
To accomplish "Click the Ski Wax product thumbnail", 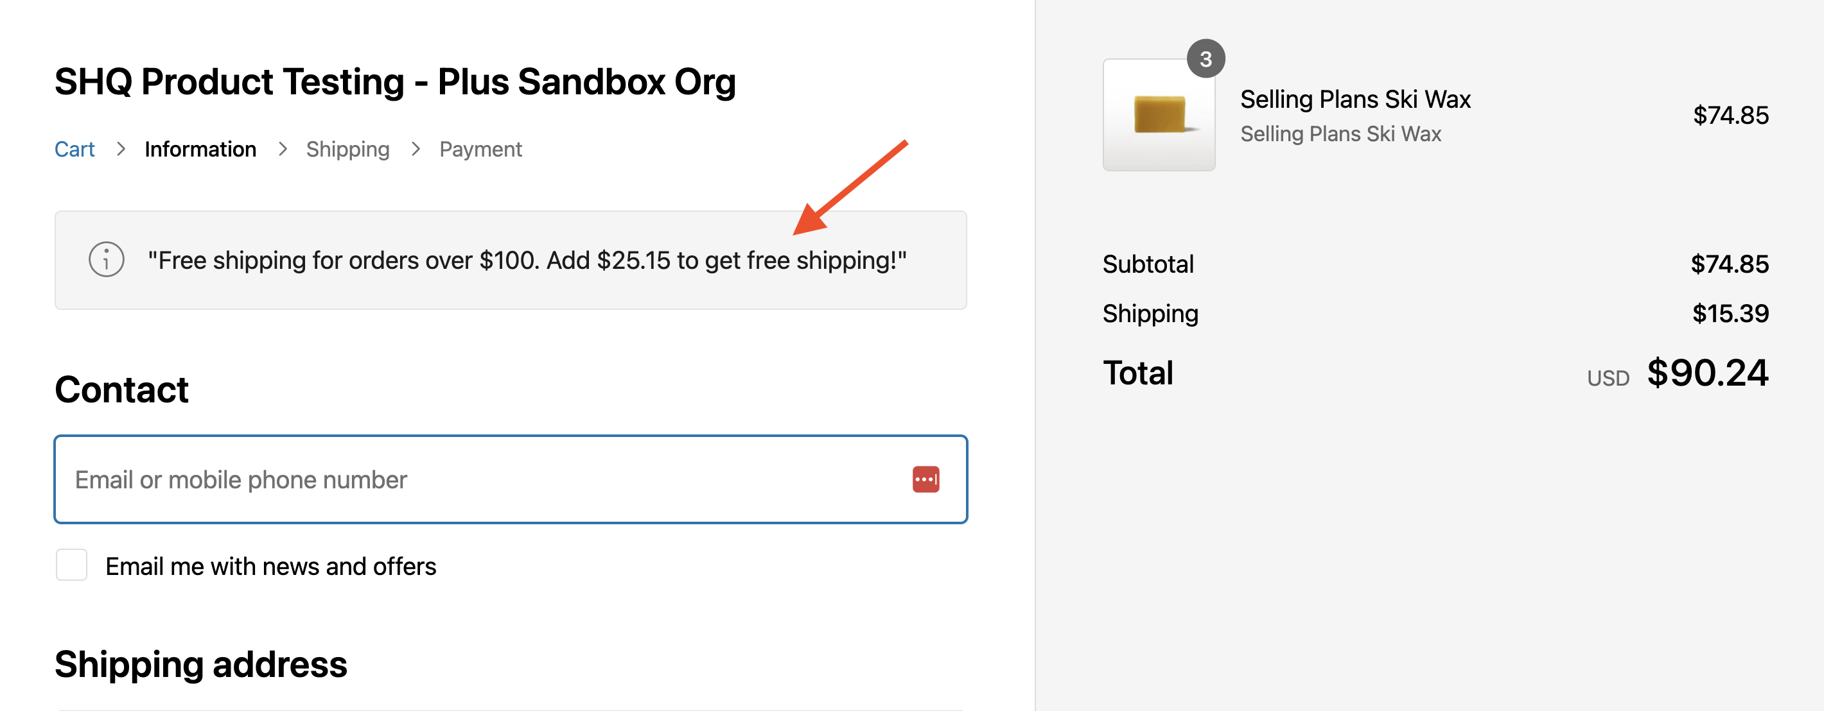I will 1159,116.
